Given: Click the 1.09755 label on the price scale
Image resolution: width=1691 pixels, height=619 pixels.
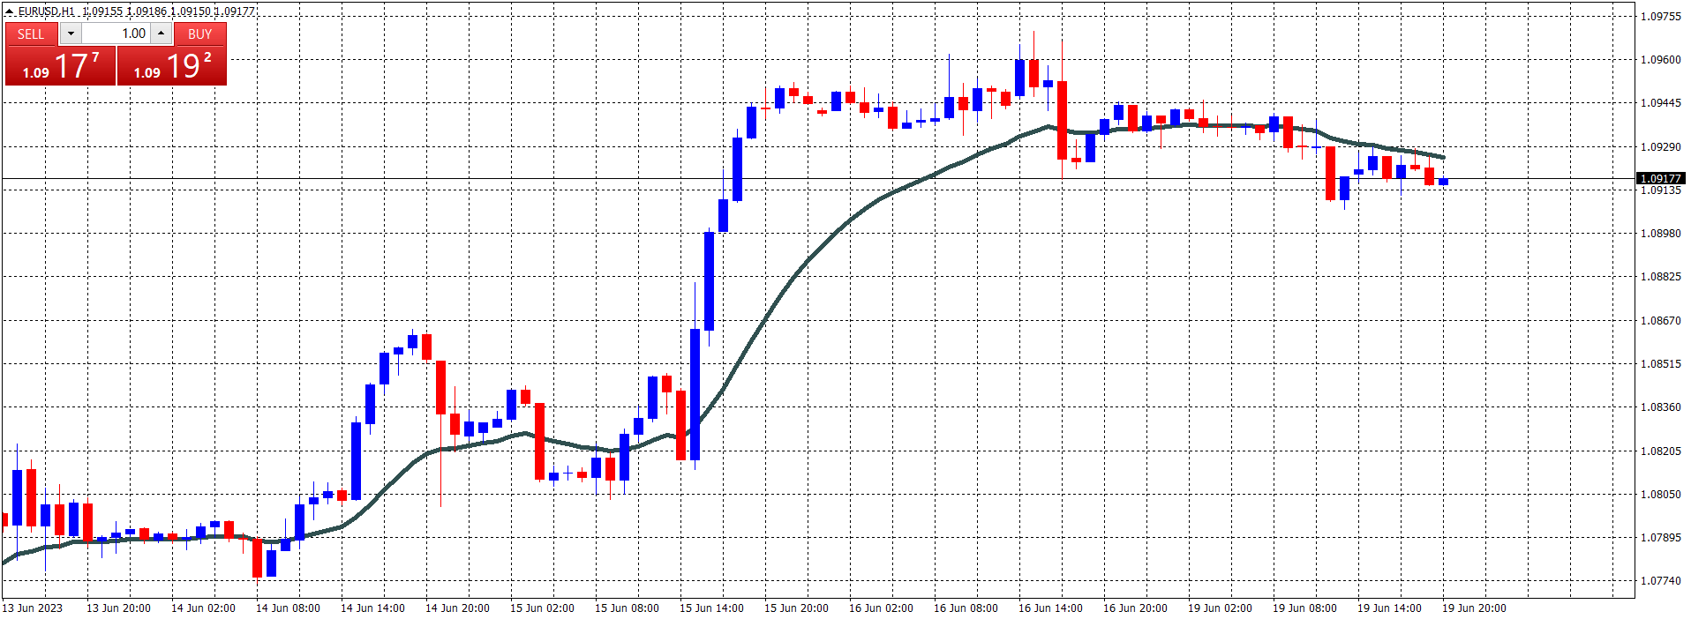Looking at the screenshot, I should [x=1660, y=16].
